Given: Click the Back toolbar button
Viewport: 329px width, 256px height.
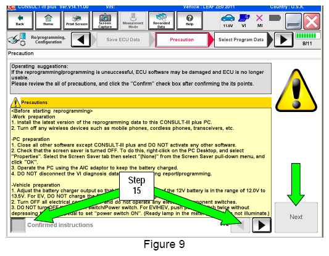Looking at the screenshot, I should pyautogui.click(x=20, y=20).
